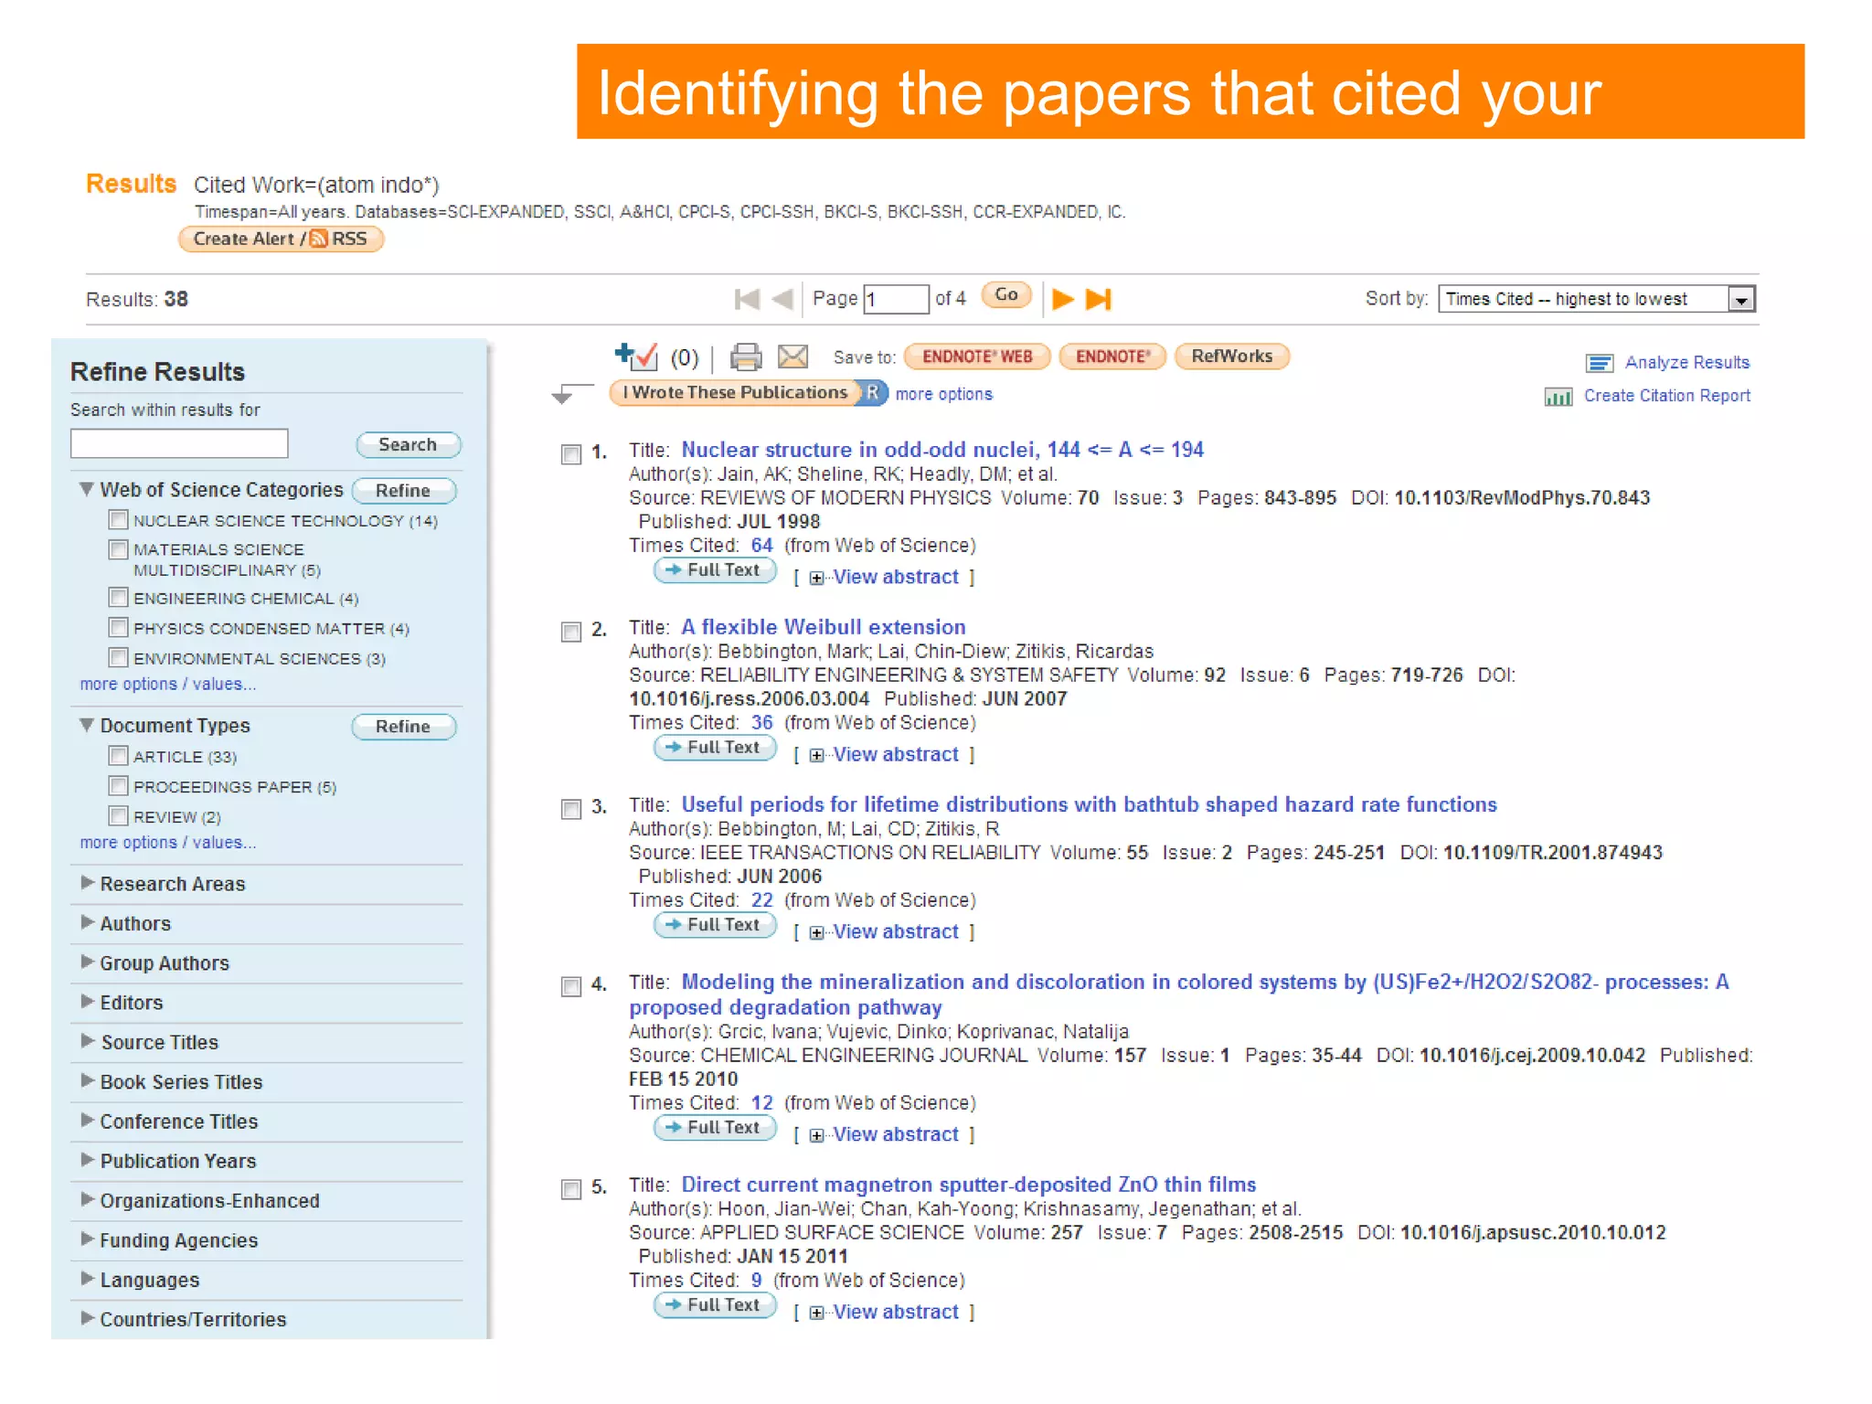Click the email envelope icon

(792, 356)
